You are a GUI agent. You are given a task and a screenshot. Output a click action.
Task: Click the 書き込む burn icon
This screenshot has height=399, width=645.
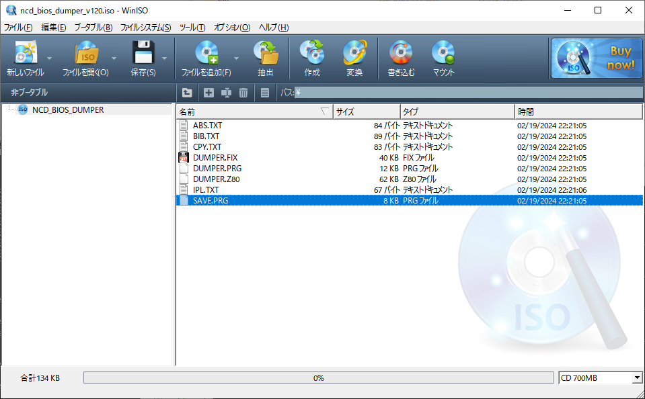[x=401, y=52]
